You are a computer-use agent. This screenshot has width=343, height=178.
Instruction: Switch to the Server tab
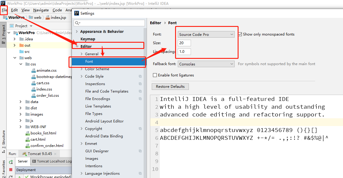tap(23, 161)
